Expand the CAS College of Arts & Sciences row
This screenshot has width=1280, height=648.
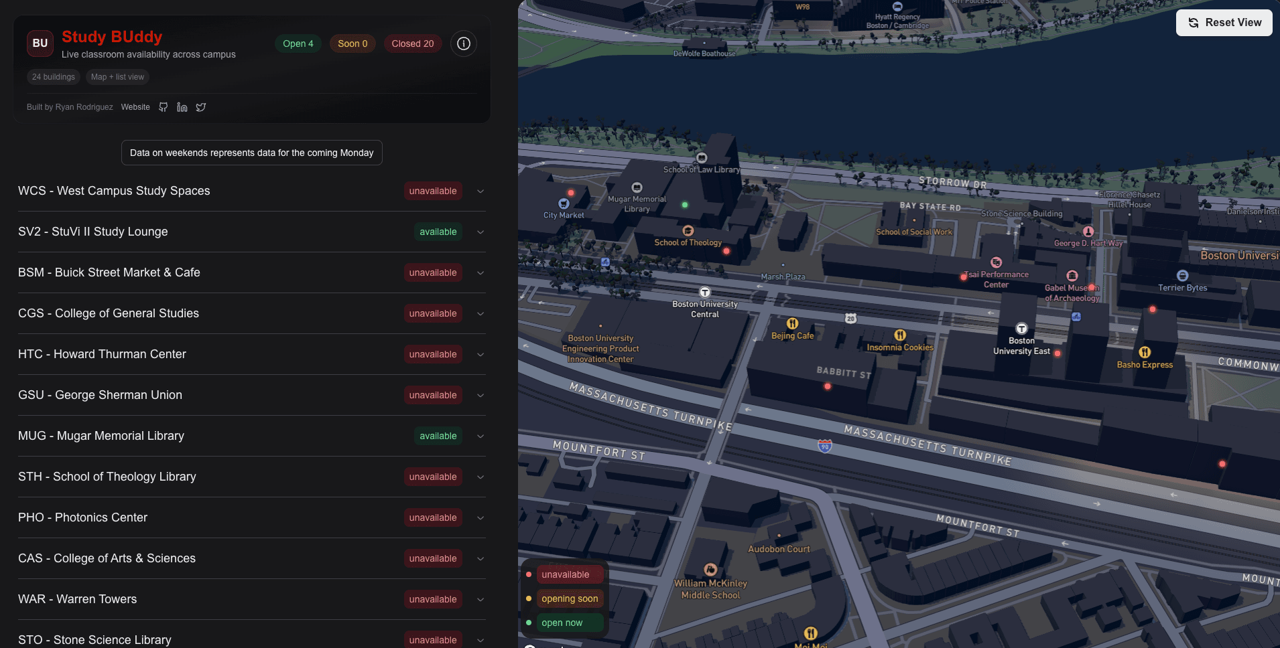click(481, 559)
